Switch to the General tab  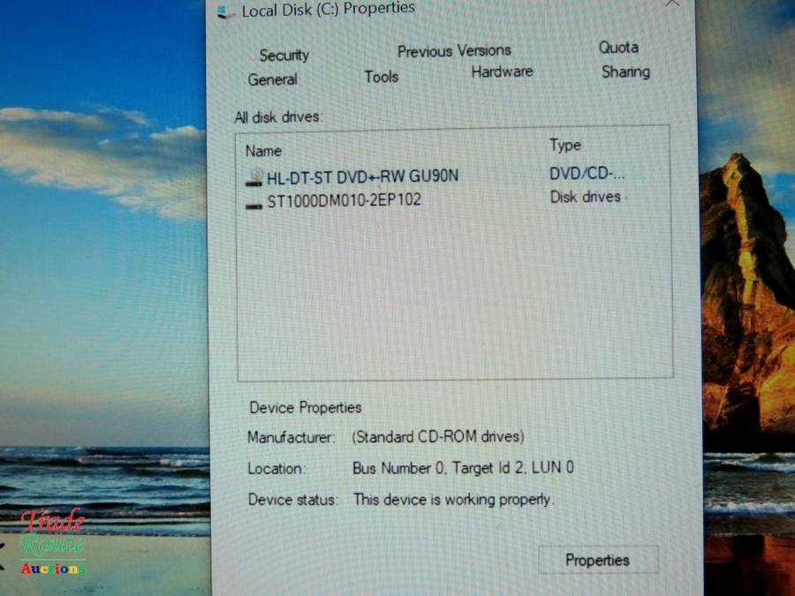272,79
